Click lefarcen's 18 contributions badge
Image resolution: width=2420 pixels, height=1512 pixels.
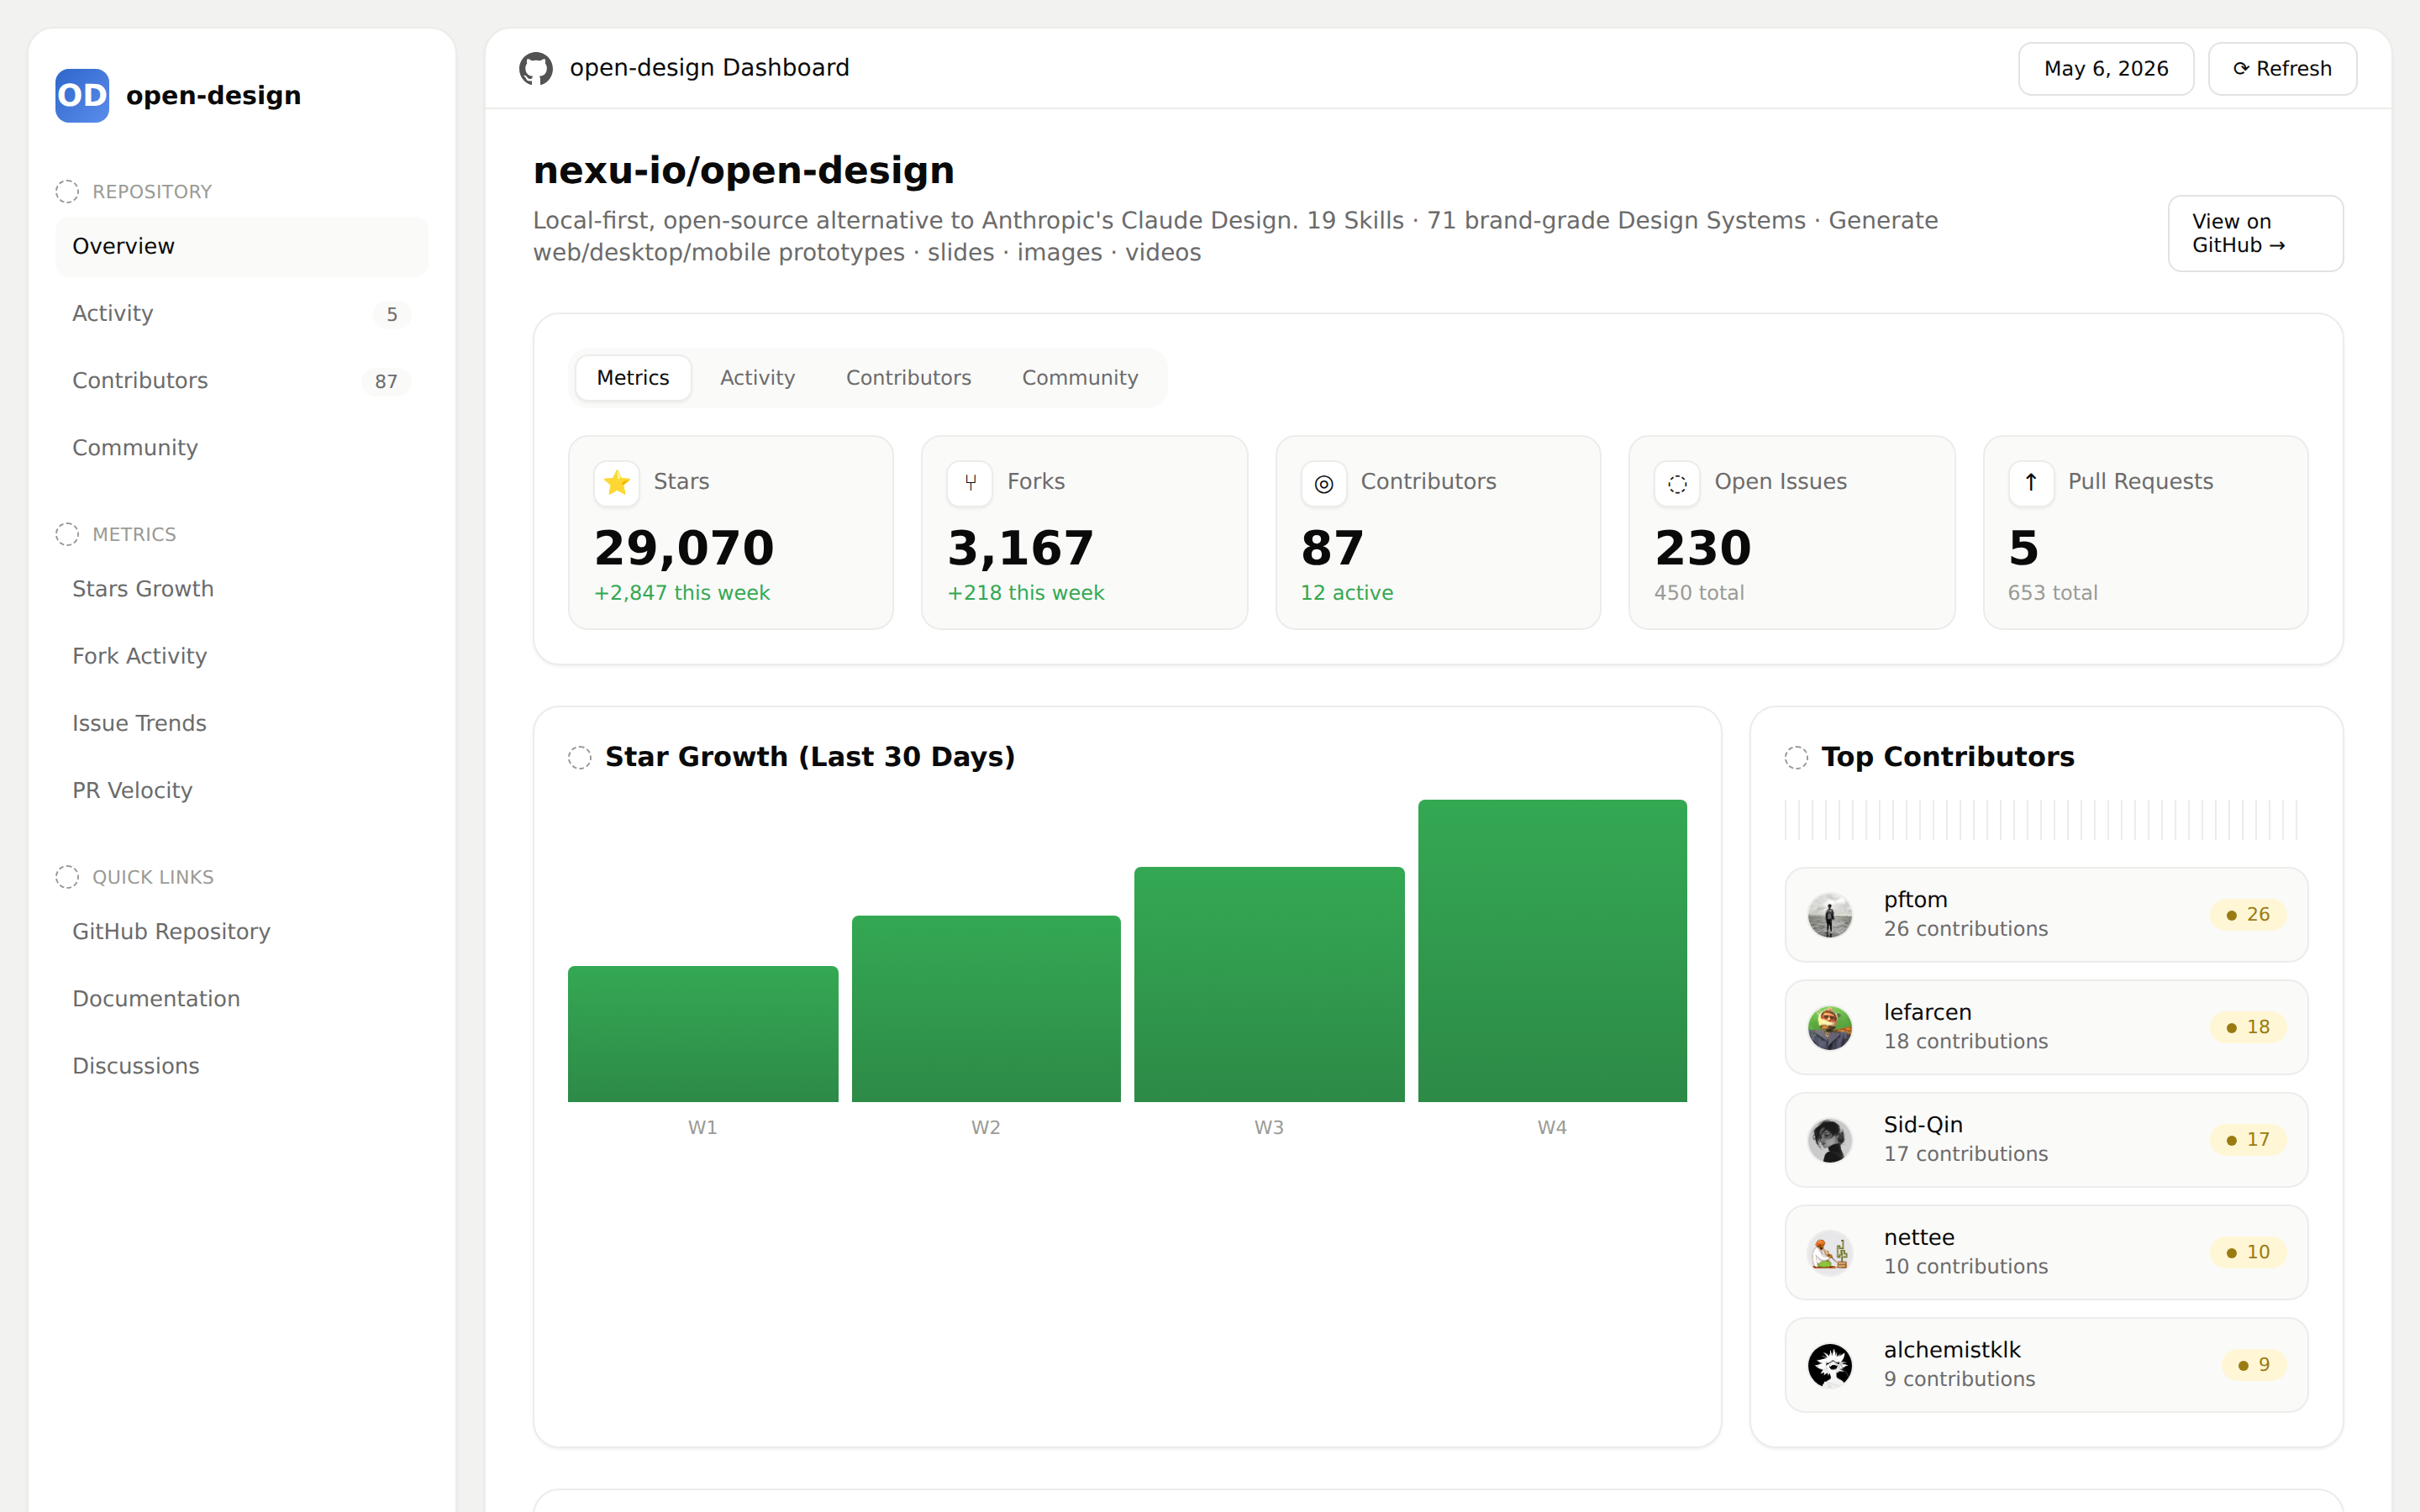[x=2248, y=1027]
